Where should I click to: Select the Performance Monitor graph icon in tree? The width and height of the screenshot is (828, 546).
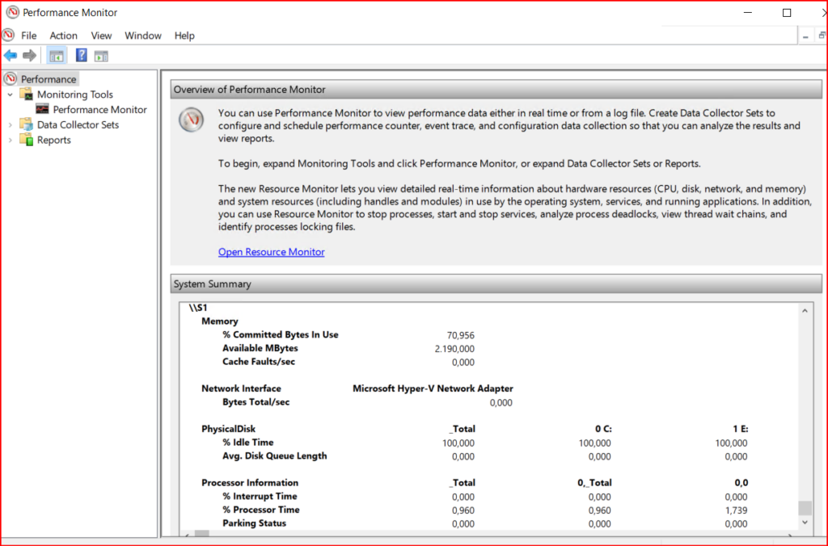(x=43, y=110)
